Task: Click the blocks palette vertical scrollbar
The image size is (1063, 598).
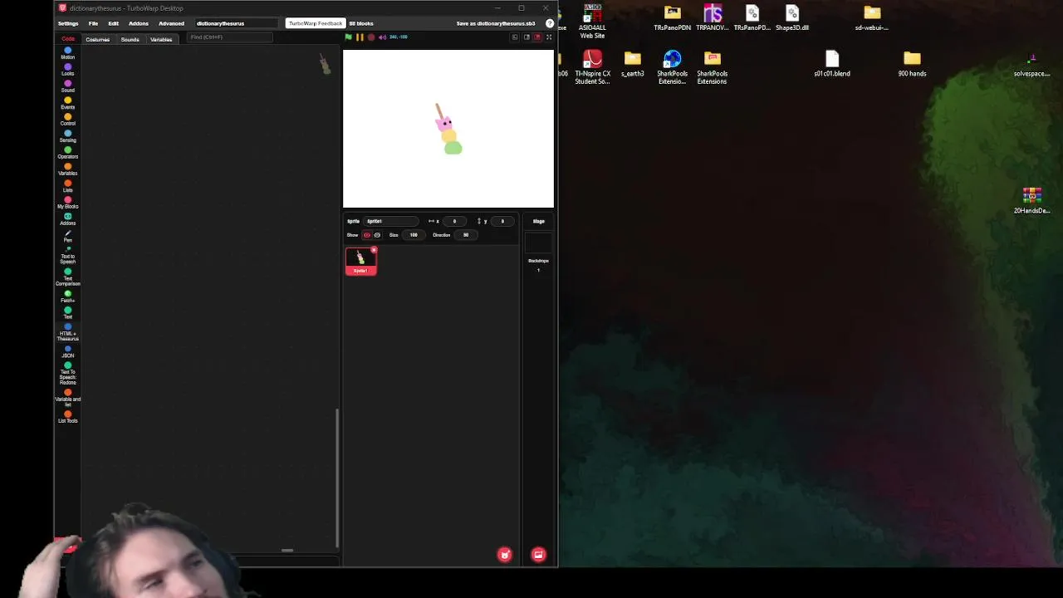Action: coord(336,477)
